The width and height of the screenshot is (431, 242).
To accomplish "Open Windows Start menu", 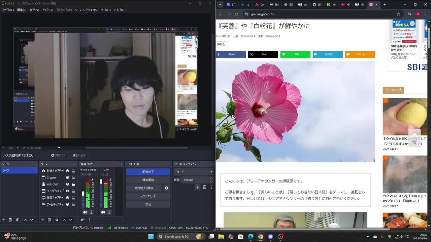I will tap(151, 237).
